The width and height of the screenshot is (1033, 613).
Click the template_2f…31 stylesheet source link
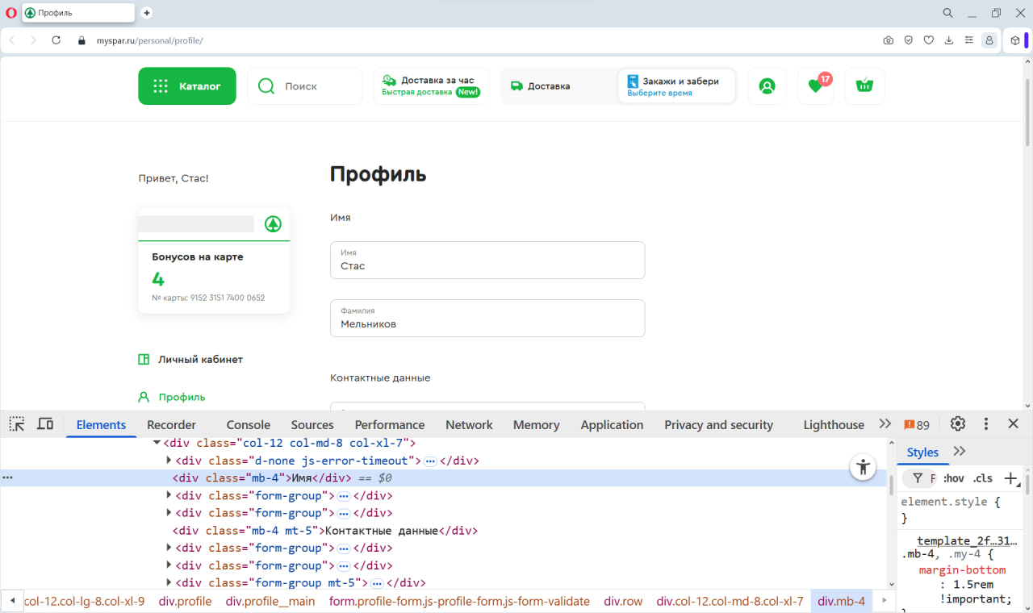967,540
